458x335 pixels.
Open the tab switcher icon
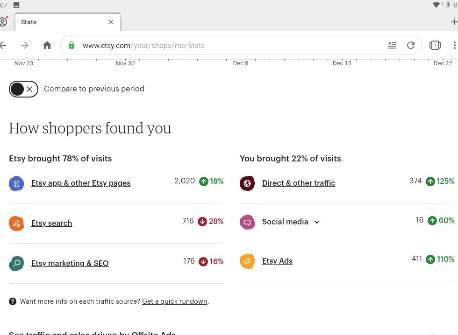[435, 45]
